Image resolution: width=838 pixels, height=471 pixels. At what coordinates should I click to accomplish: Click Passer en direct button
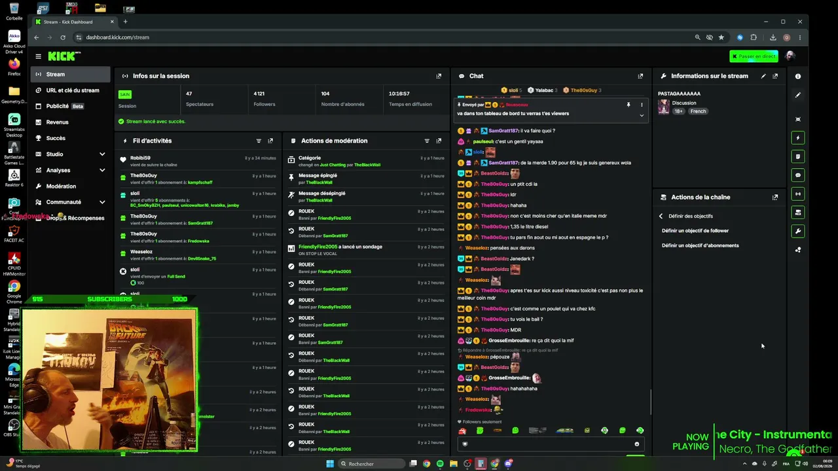(x=754, y=56)
